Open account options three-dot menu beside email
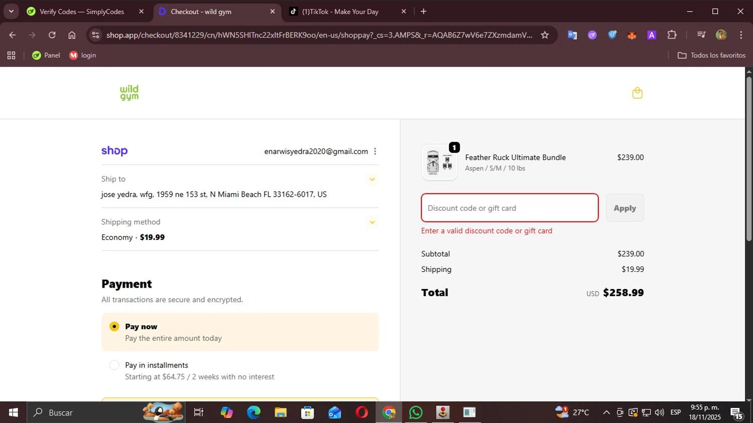This screenshot has width=753, height=423. 375,152
